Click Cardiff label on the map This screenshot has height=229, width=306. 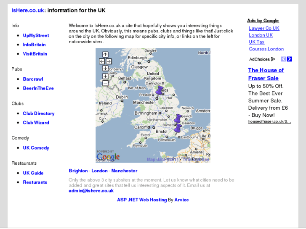coord(140,127)
